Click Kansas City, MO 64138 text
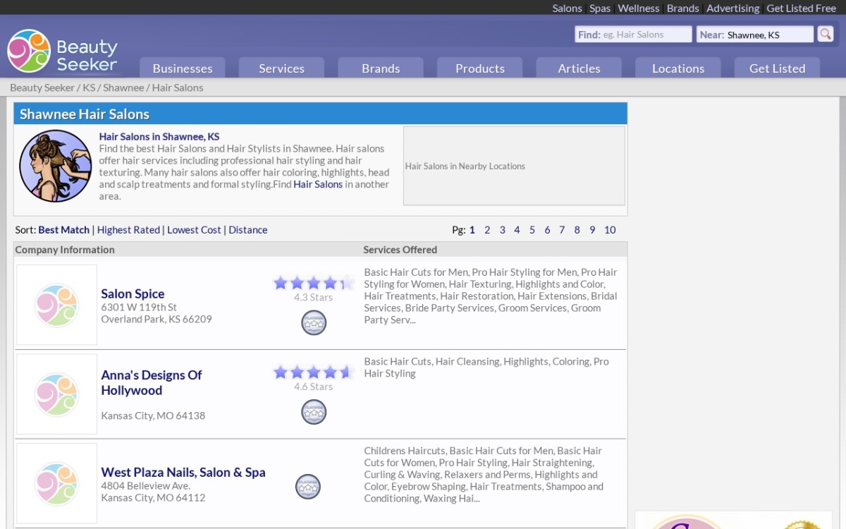 [153, 415]
